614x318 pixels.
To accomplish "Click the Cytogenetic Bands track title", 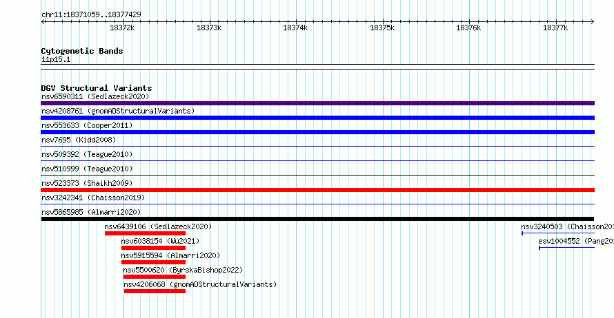I will [82, 51].
